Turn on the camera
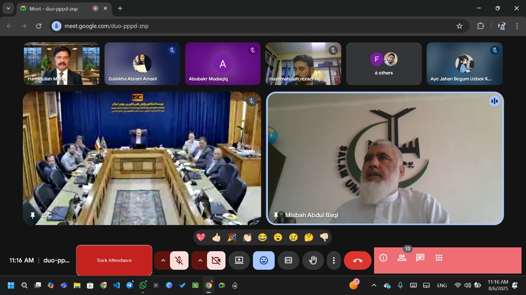This screenshot has height=295, width=526. coord(216,260)
